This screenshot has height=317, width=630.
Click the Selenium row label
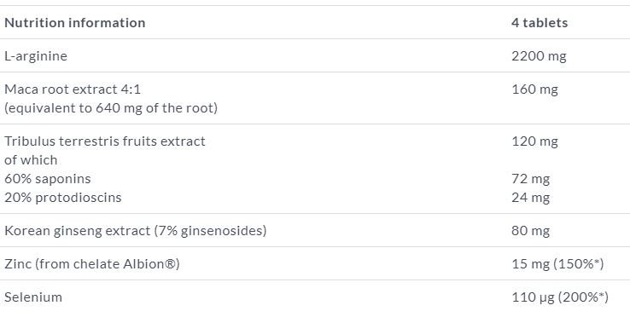[x=33, y=297]
